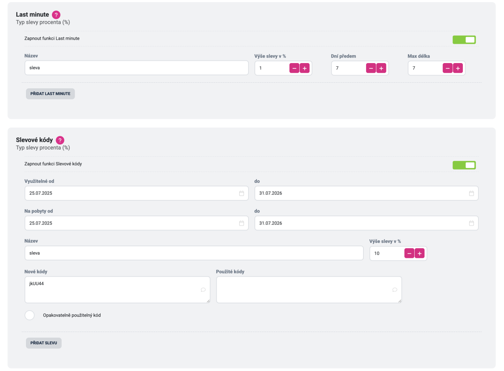Decrease Max délka value
This screenshot has height=371, width=504.
448,68
